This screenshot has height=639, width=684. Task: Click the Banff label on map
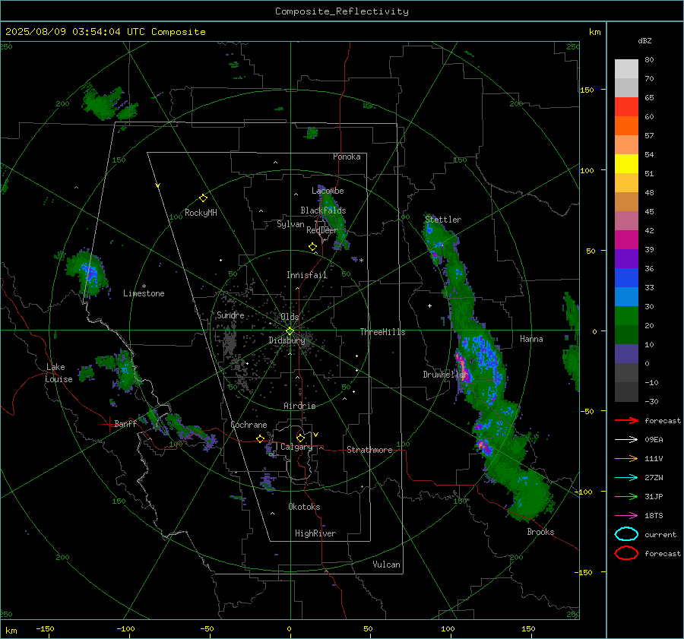(125, 423)
